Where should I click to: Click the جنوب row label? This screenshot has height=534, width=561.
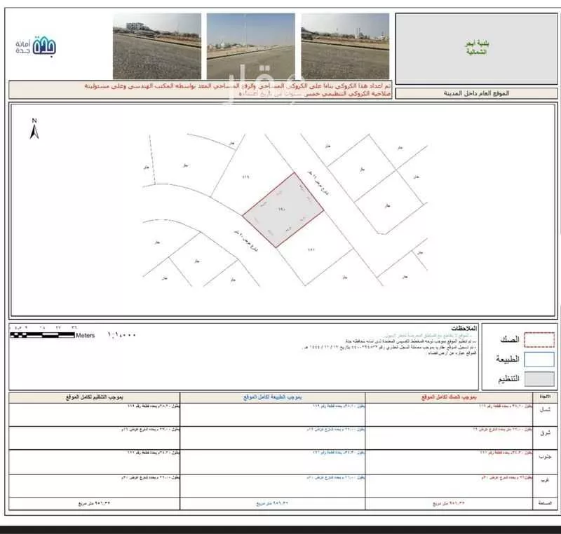[545, 457]
